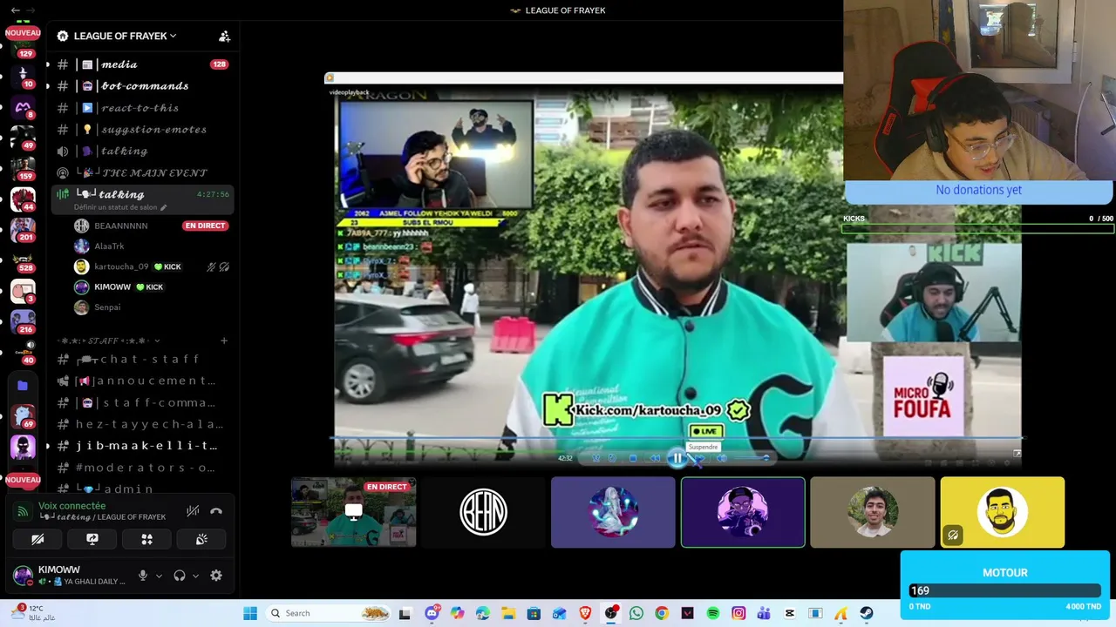
Task: Invite people with the add-member icon
Action: click(224, 36)
